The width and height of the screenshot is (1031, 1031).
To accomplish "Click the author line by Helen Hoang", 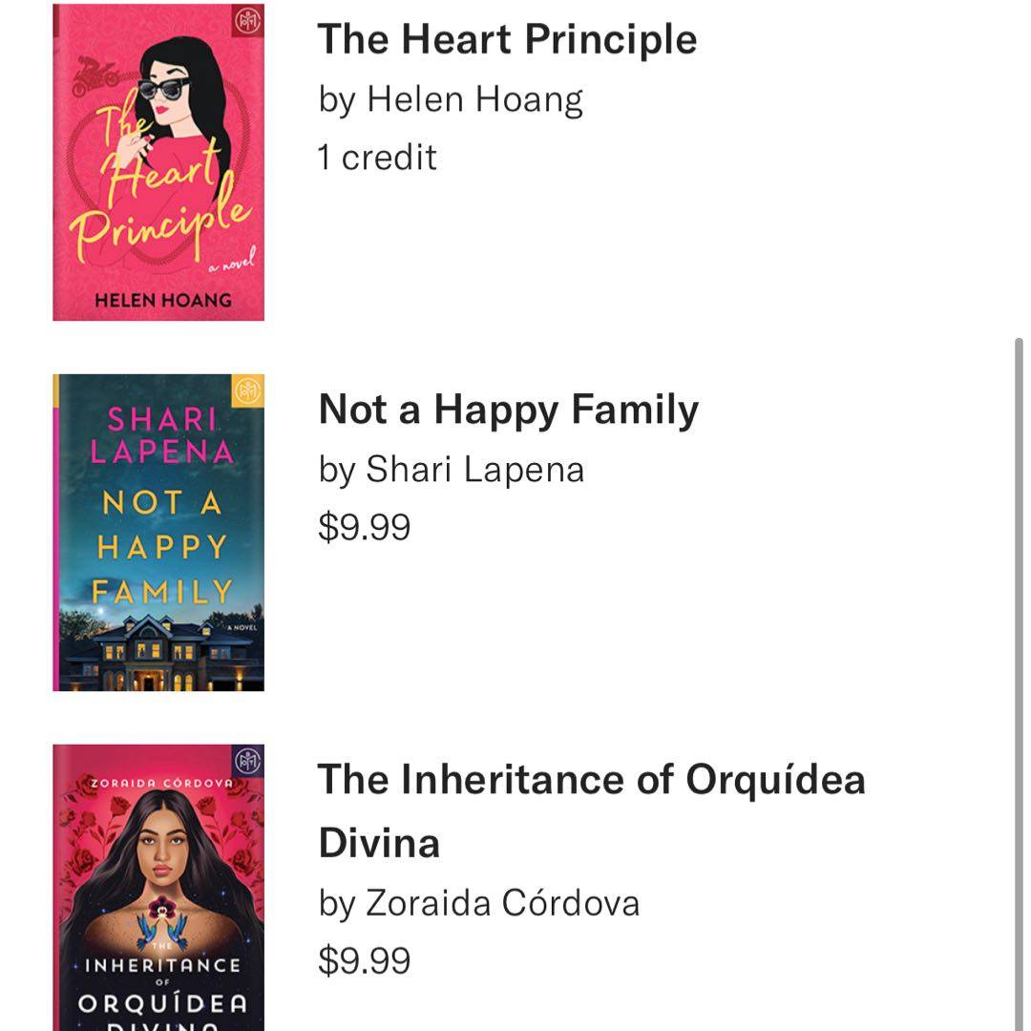I will (x=450, y=99).
